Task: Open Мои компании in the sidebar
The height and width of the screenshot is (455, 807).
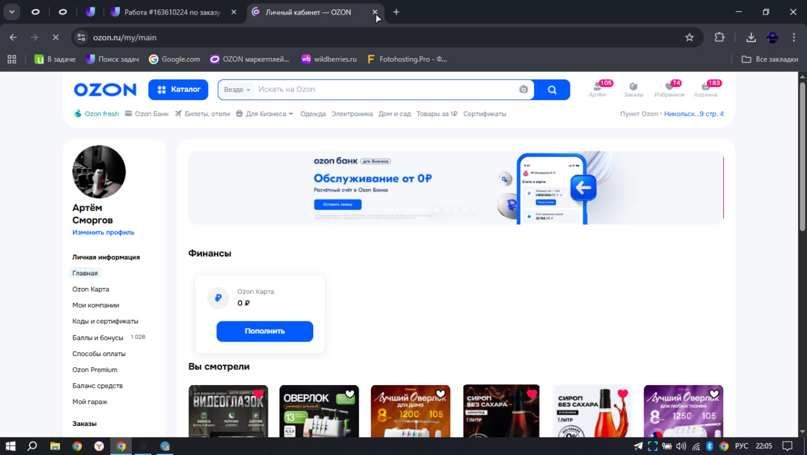Action: [x=96, y=306]
